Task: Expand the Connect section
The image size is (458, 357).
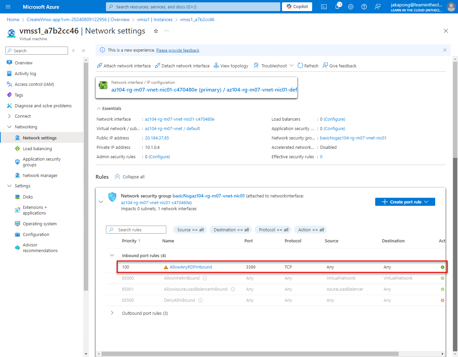Action: (23, 116)
